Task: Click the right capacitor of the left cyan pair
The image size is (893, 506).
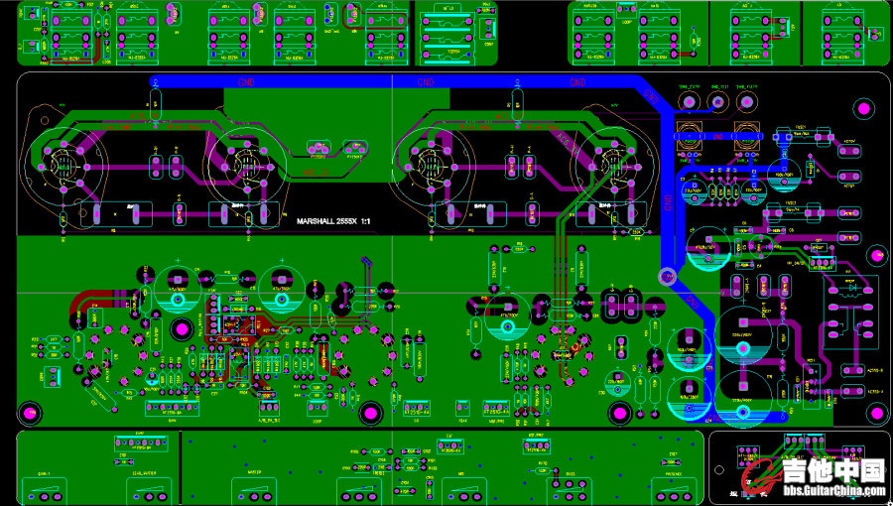Action: coord(282,286)
